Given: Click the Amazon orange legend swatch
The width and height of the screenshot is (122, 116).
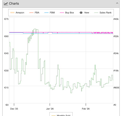Looking at the screenshot, I should (x=12, y=13).
